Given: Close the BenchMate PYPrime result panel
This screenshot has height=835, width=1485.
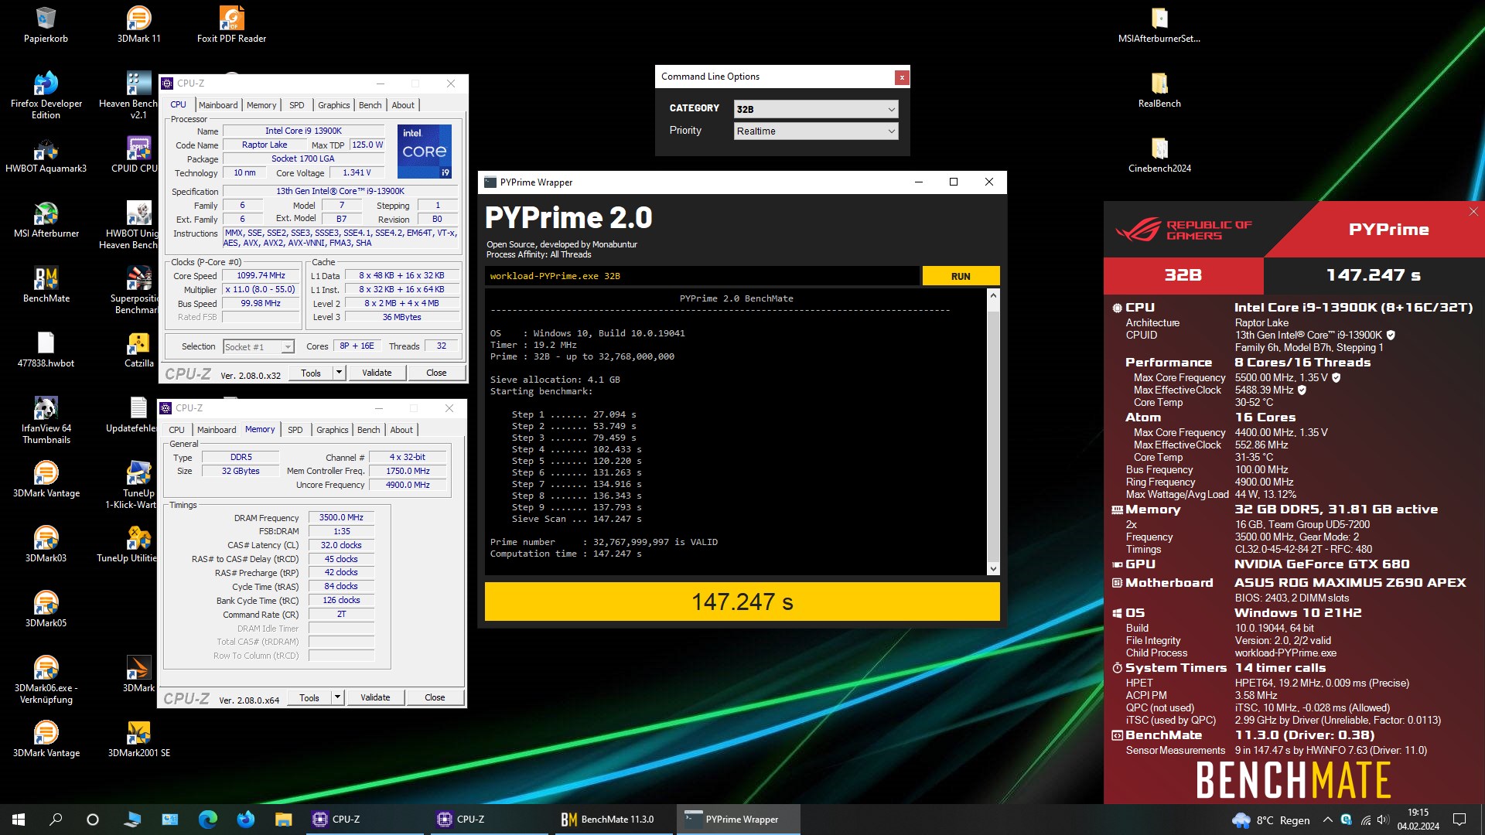Looking at the screenshot, I should coord(1473,211).
